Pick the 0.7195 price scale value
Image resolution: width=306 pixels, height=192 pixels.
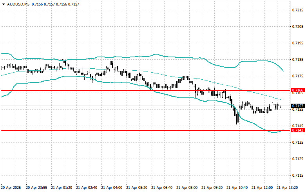[298, 43]
